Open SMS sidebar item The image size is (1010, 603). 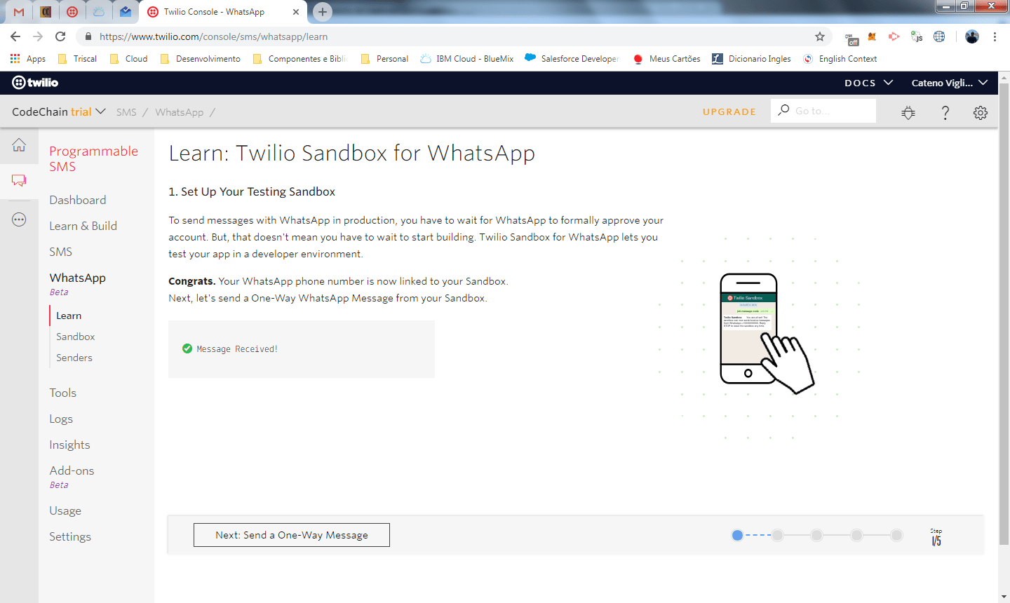click(x=61, y=252)
